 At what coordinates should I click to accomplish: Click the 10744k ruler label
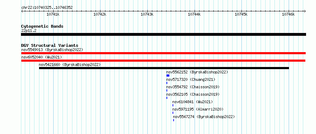[194, 14]
